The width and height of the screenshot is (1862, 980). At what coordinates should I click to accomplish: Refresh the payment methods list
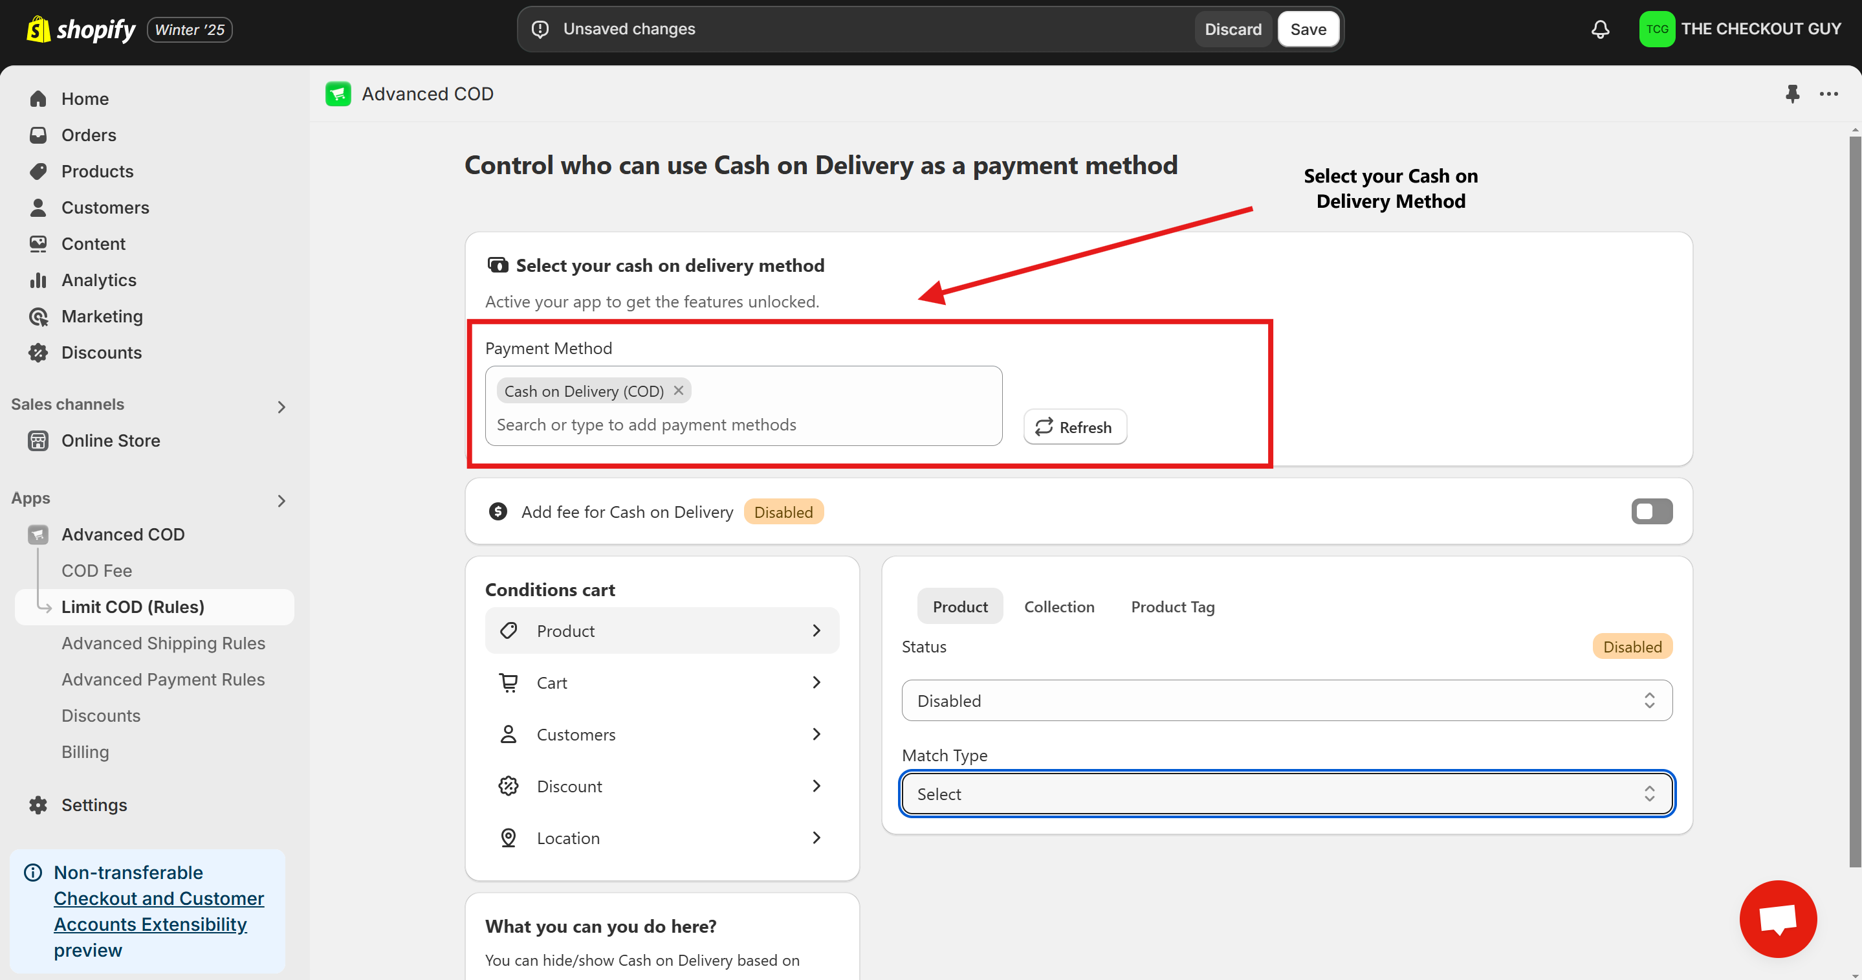pos(1075,427)
